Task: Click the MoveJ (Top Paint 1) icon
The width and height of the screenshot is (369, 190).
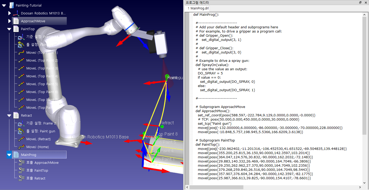Action: click(21, 53)
